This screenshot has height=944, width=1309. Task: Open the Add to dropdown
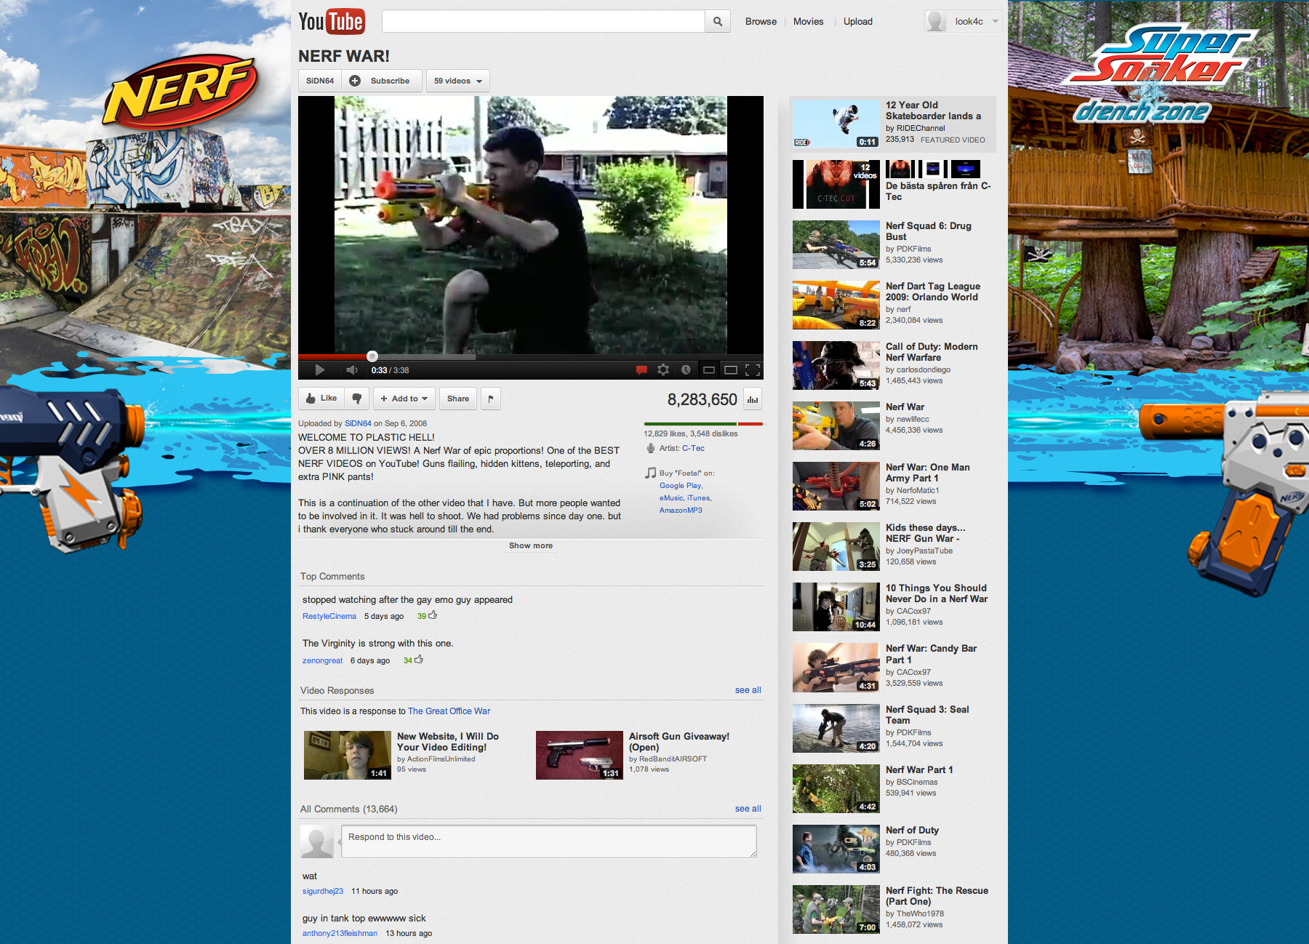click(x=404, y=399)
